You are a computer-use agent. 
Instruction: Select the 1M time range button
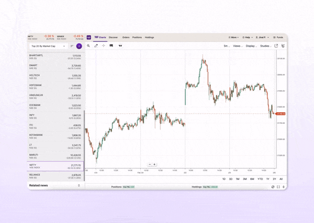click(238, 179)
